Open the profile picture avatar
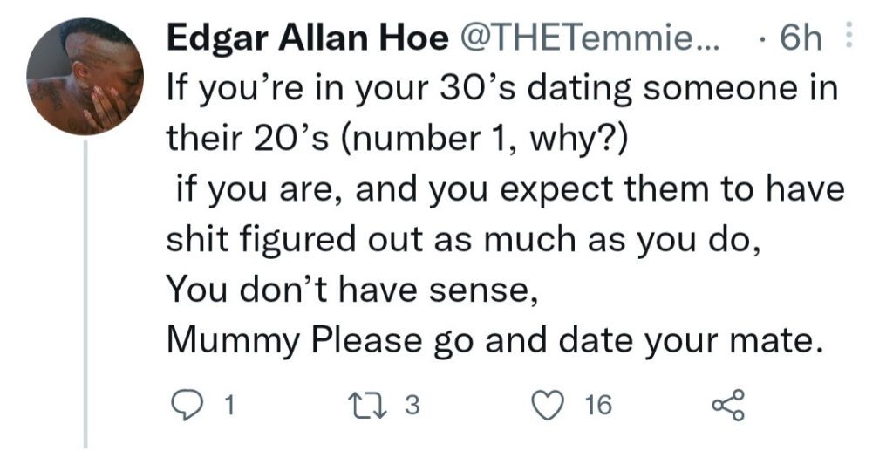 pyautogui.click(x=85, y=77)
